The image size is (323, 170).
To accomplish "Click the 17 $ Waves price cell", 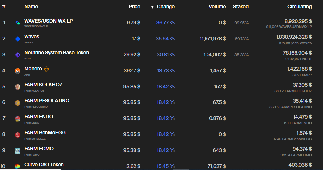I will coord(136,39).
